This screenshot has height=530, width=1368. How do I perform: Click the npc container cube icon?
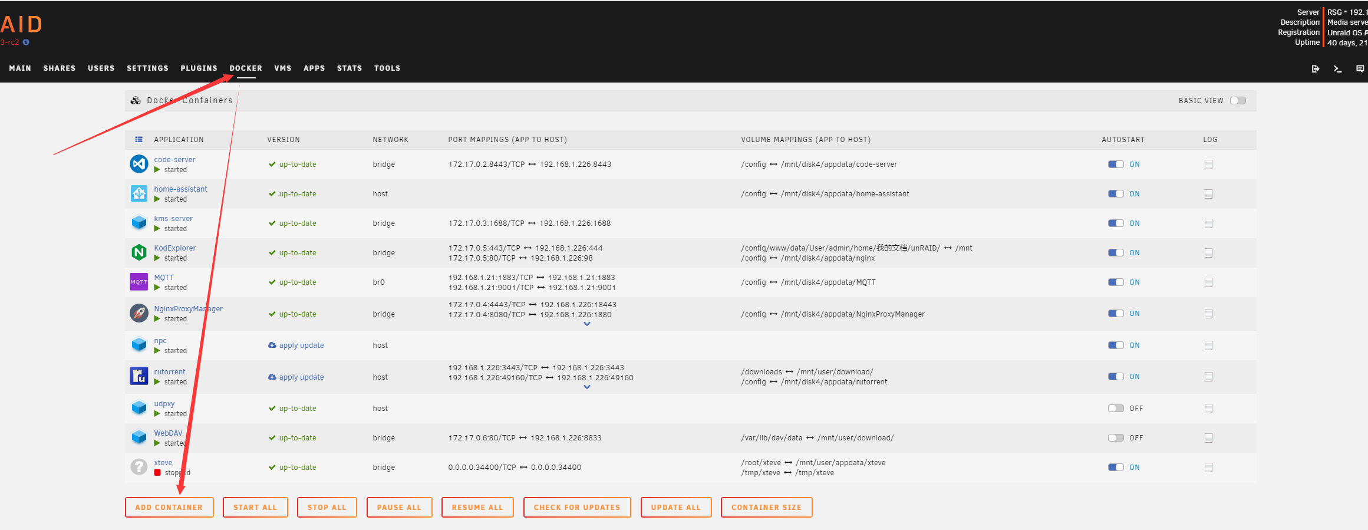tap(139, 345)
